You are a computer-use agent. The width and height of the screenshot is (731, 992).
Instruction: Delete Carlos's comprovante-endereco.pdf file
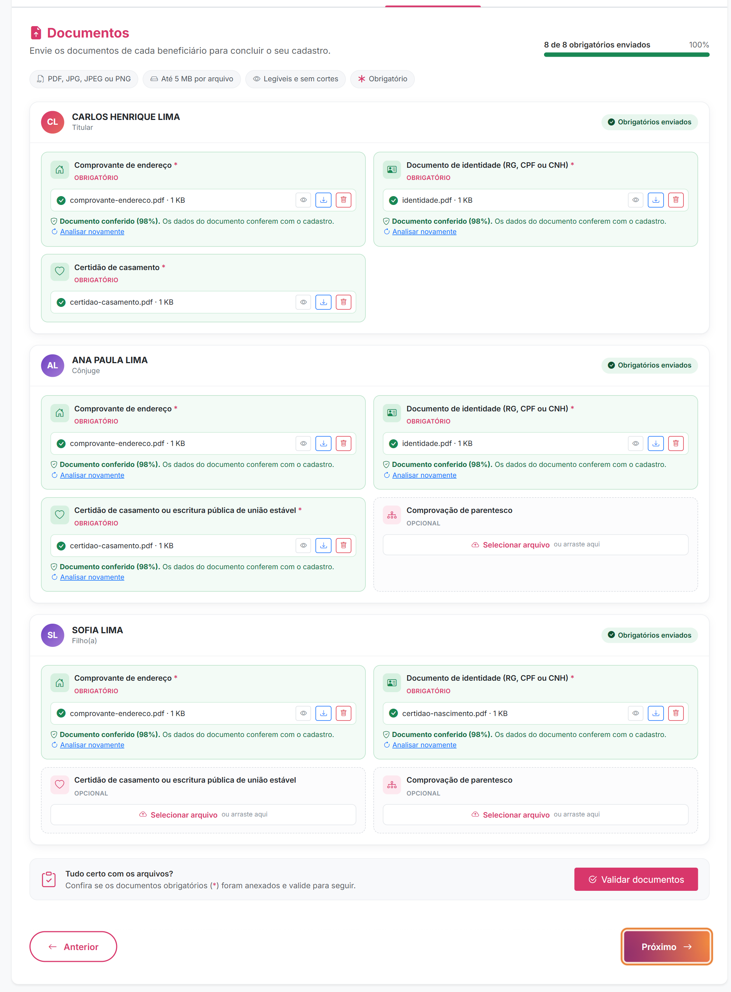click(343, 200)
